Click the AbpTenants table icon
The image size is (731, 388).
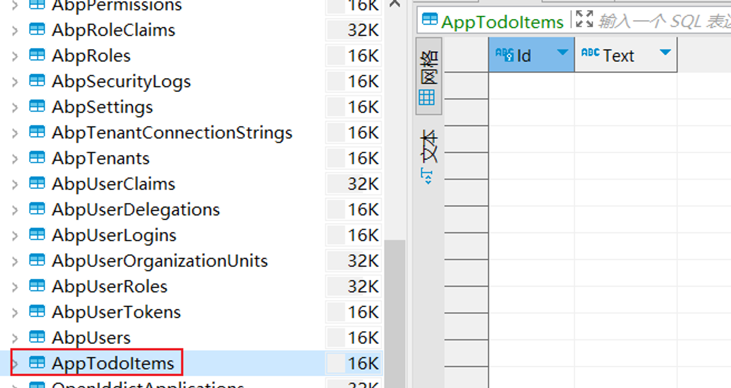click(37, 158)
